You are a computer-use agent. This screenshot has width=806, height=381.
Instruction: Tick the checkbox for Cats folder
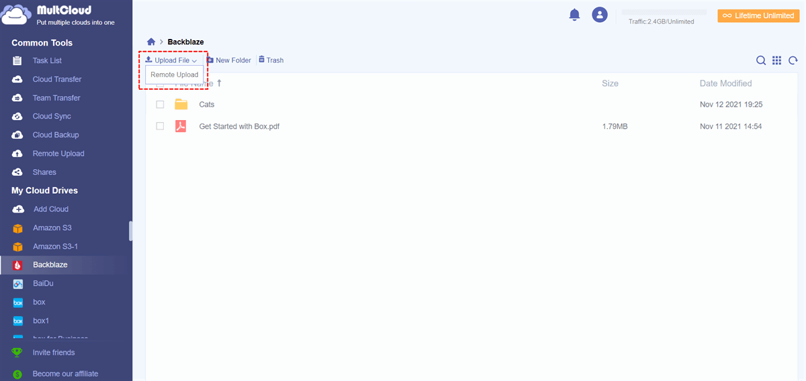coord(160,105)
